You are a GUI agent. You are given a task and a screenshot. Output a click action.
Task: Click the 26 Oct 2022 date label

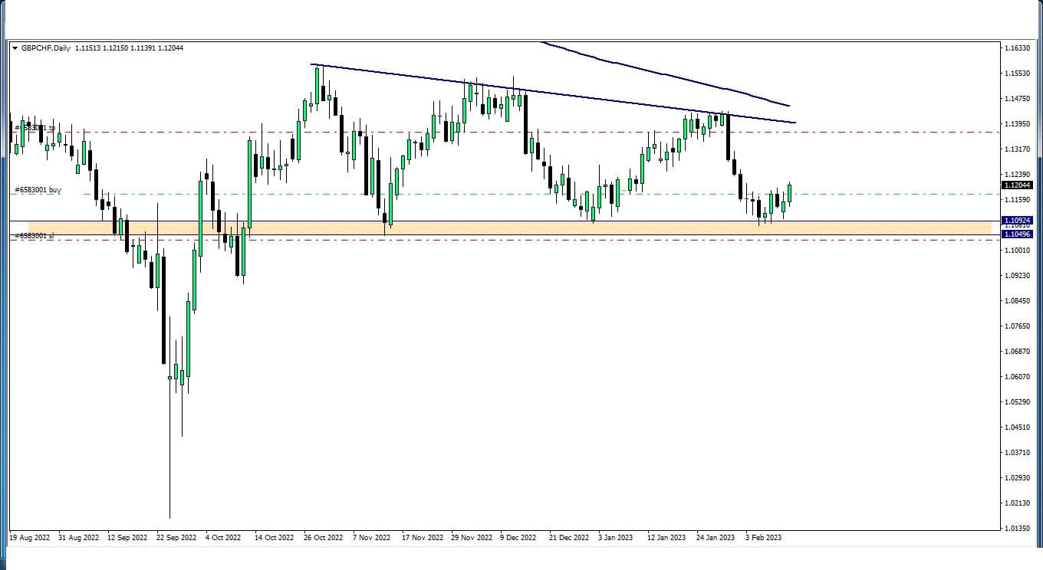pos(324,538)
